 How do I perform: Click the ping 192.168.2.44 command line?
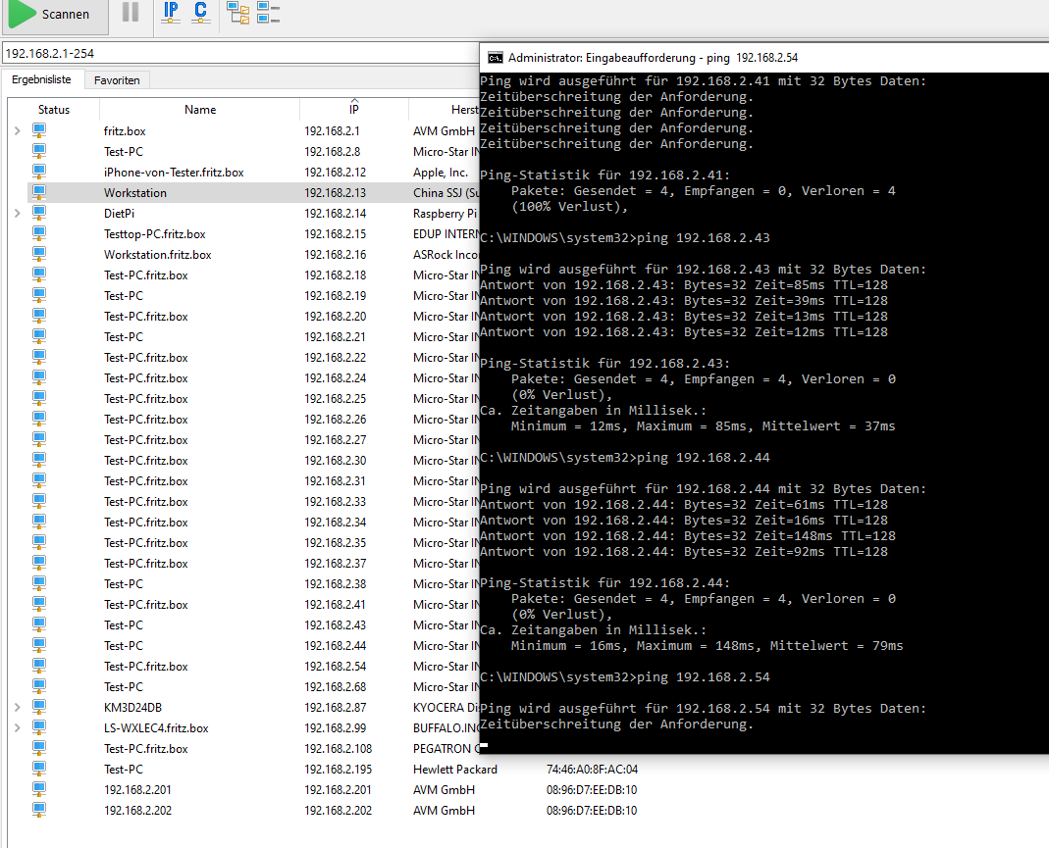625,458
